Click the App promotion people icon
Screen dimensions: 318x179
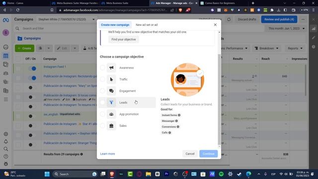(111, 114)
